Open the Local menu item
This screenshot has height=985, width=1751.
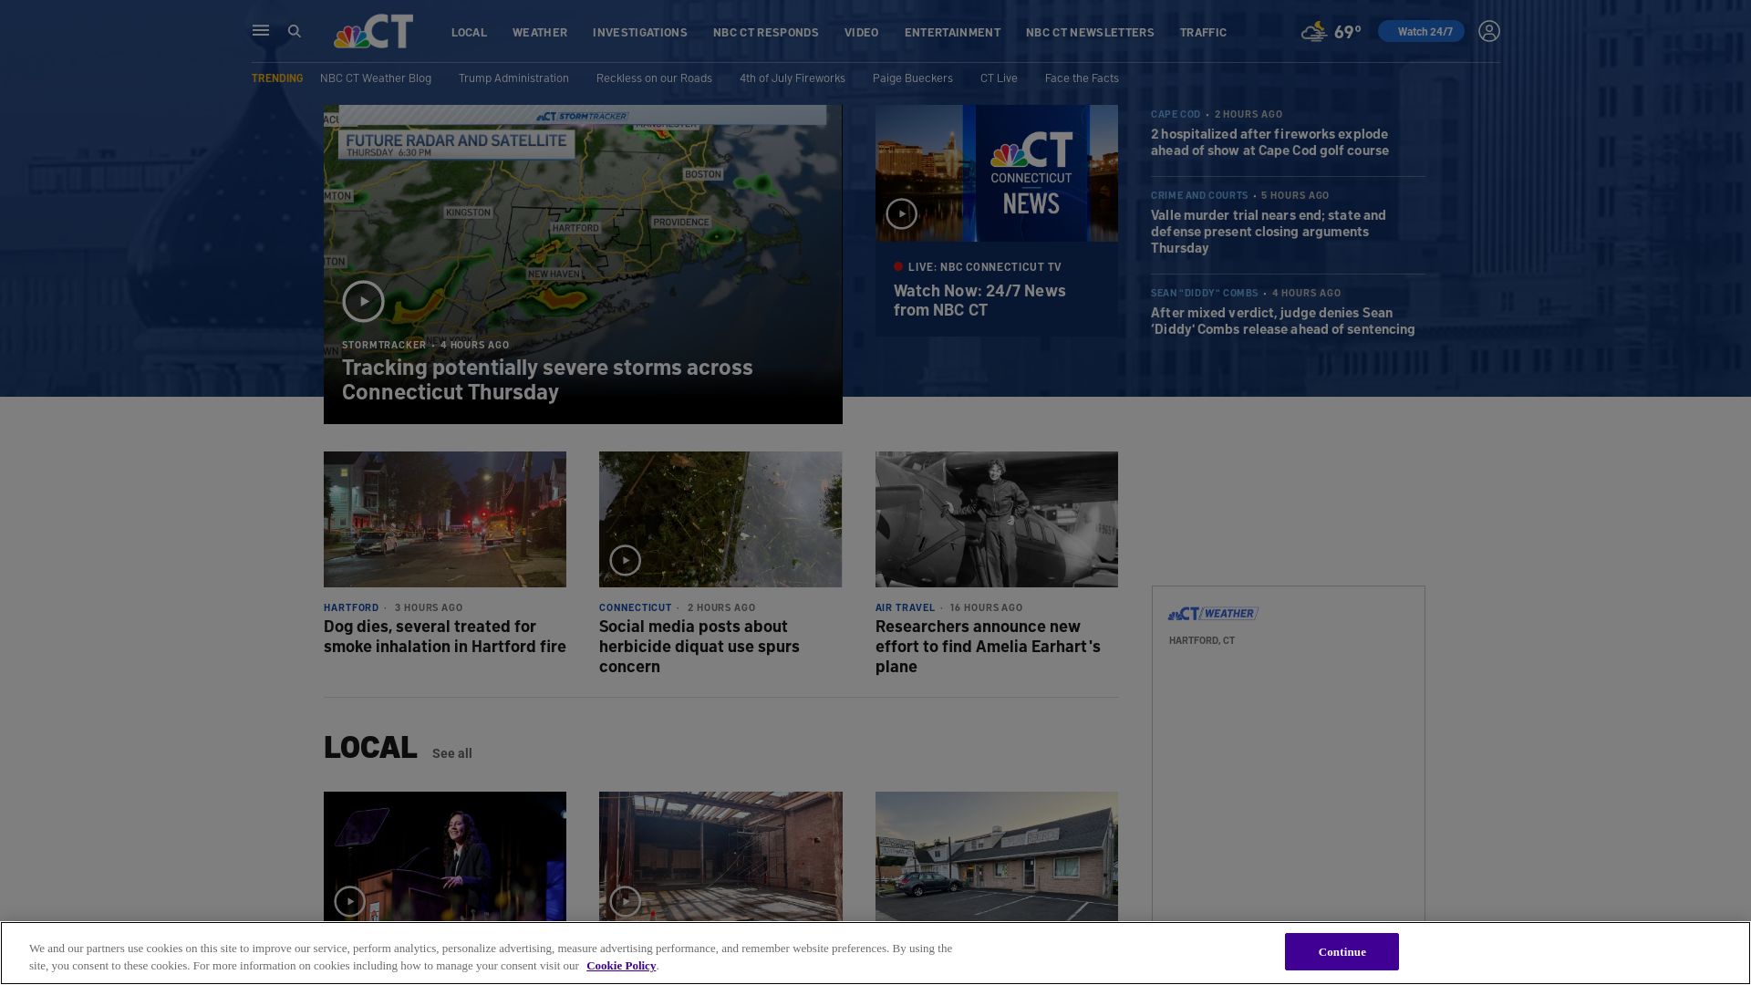(469, 32)
